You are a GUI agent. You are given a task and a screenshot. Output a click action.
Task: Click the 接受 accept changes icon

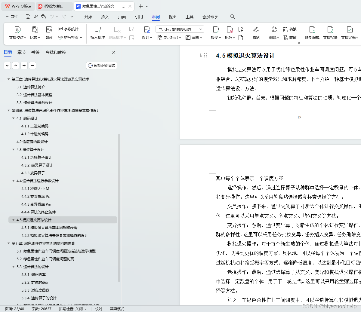tap(216, 29)
